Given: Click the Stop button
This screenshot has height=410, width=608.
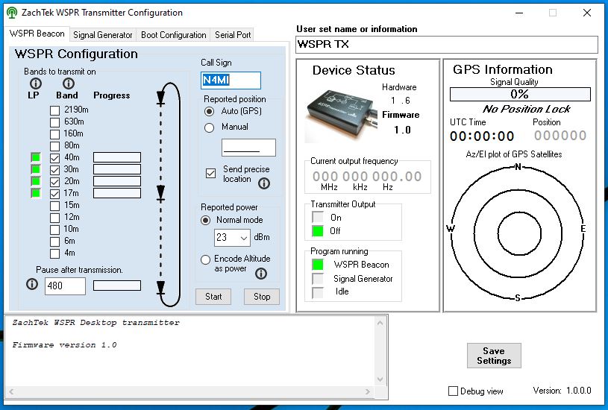Looking at the screenshot, I should (x=262, y=297).
